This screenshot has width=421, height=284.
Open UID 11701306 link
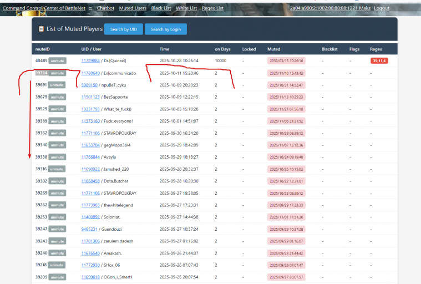pos(90,241)
